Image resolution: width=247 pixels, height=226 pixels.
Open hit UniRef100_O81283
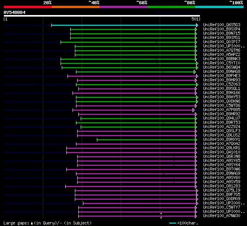(x=222, y=186)
